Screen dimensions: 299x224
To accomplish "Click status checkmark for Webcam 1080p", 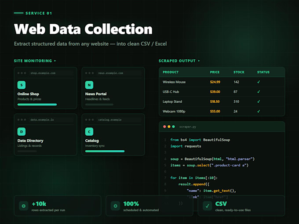I will 259,111.
